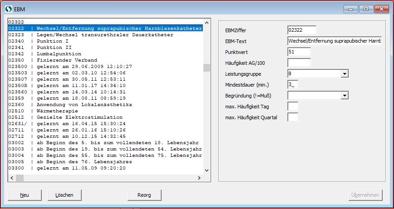Open the Leistungsgruppe dropdown

(x=345, y=73)
